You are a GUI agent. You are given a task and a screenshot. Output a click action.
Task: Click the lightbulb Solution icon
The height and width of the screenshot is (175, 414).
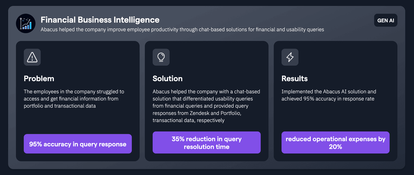tap(161, 57)
